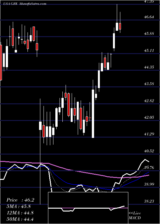Select the 38.23 price axis label
160x224 pixels.
click(x=149, y=201)
